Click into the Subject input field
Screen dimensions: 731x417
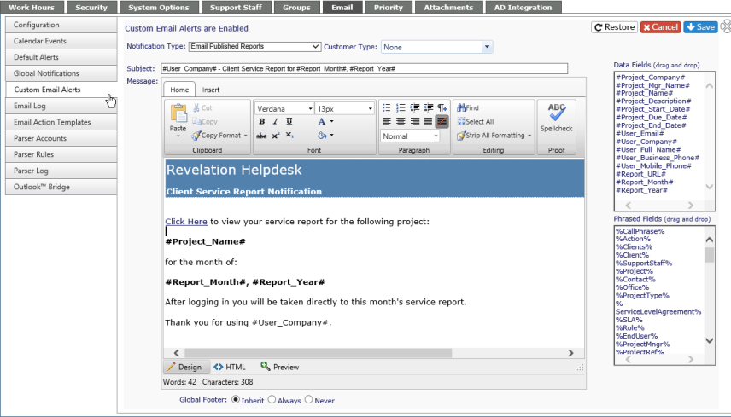coord(364,69)
